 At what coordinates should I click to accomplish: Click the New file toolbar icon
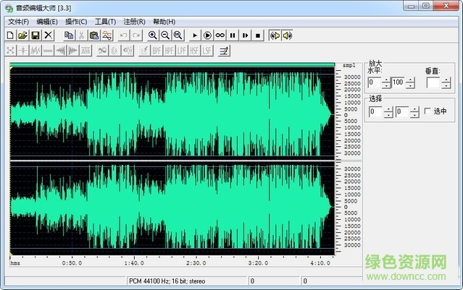click(10, 35)
